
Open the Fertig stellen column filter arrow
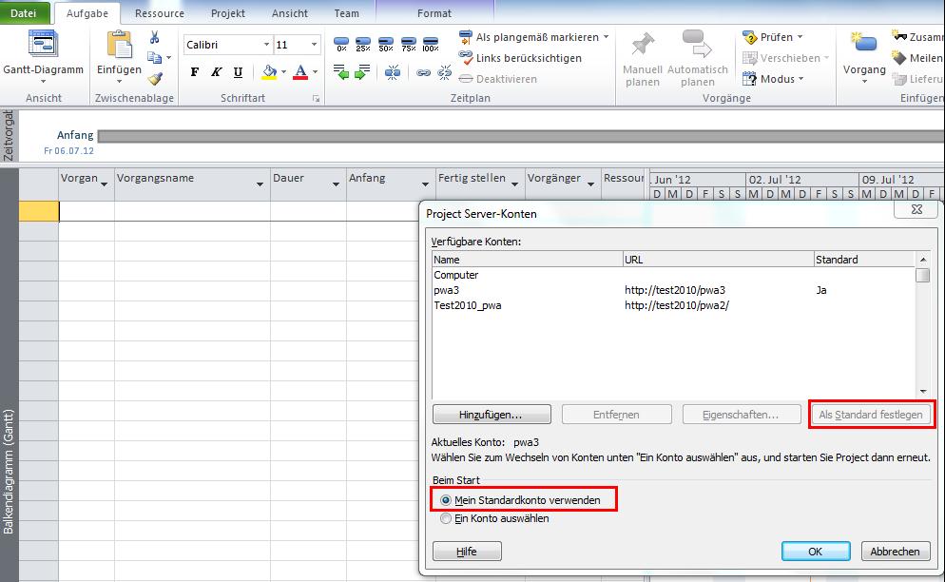pyautogui.click(x=514, y=184)
